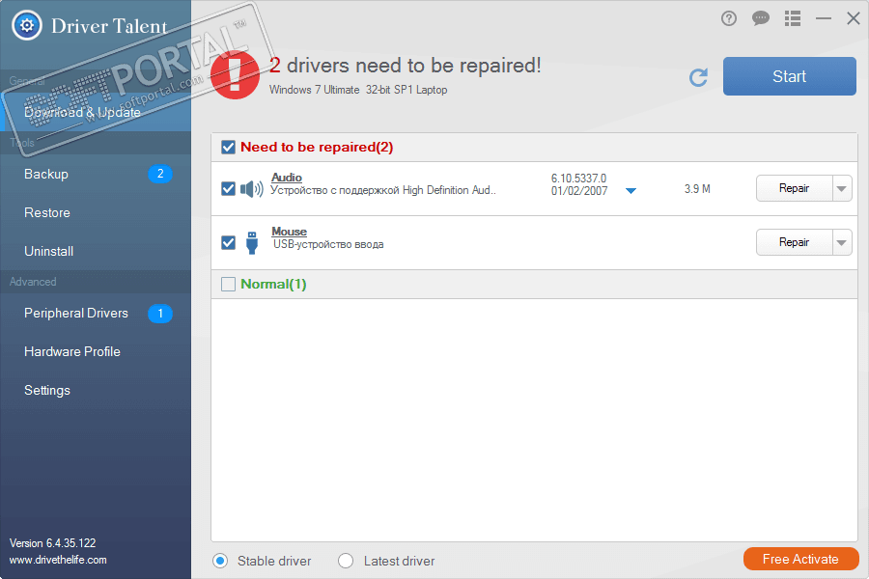Click the 01/02/2007 driver date text

click(x=579, y=191)
